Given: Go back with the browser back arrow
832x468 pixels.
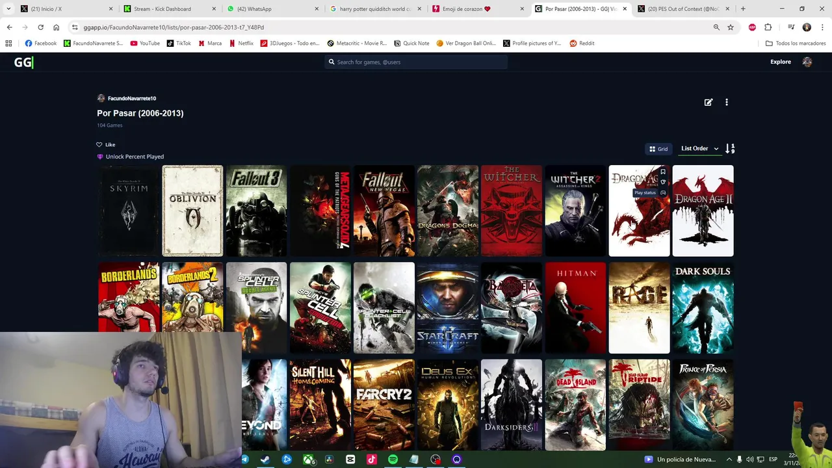Looking at the screenshot, I should click(9, 27).
